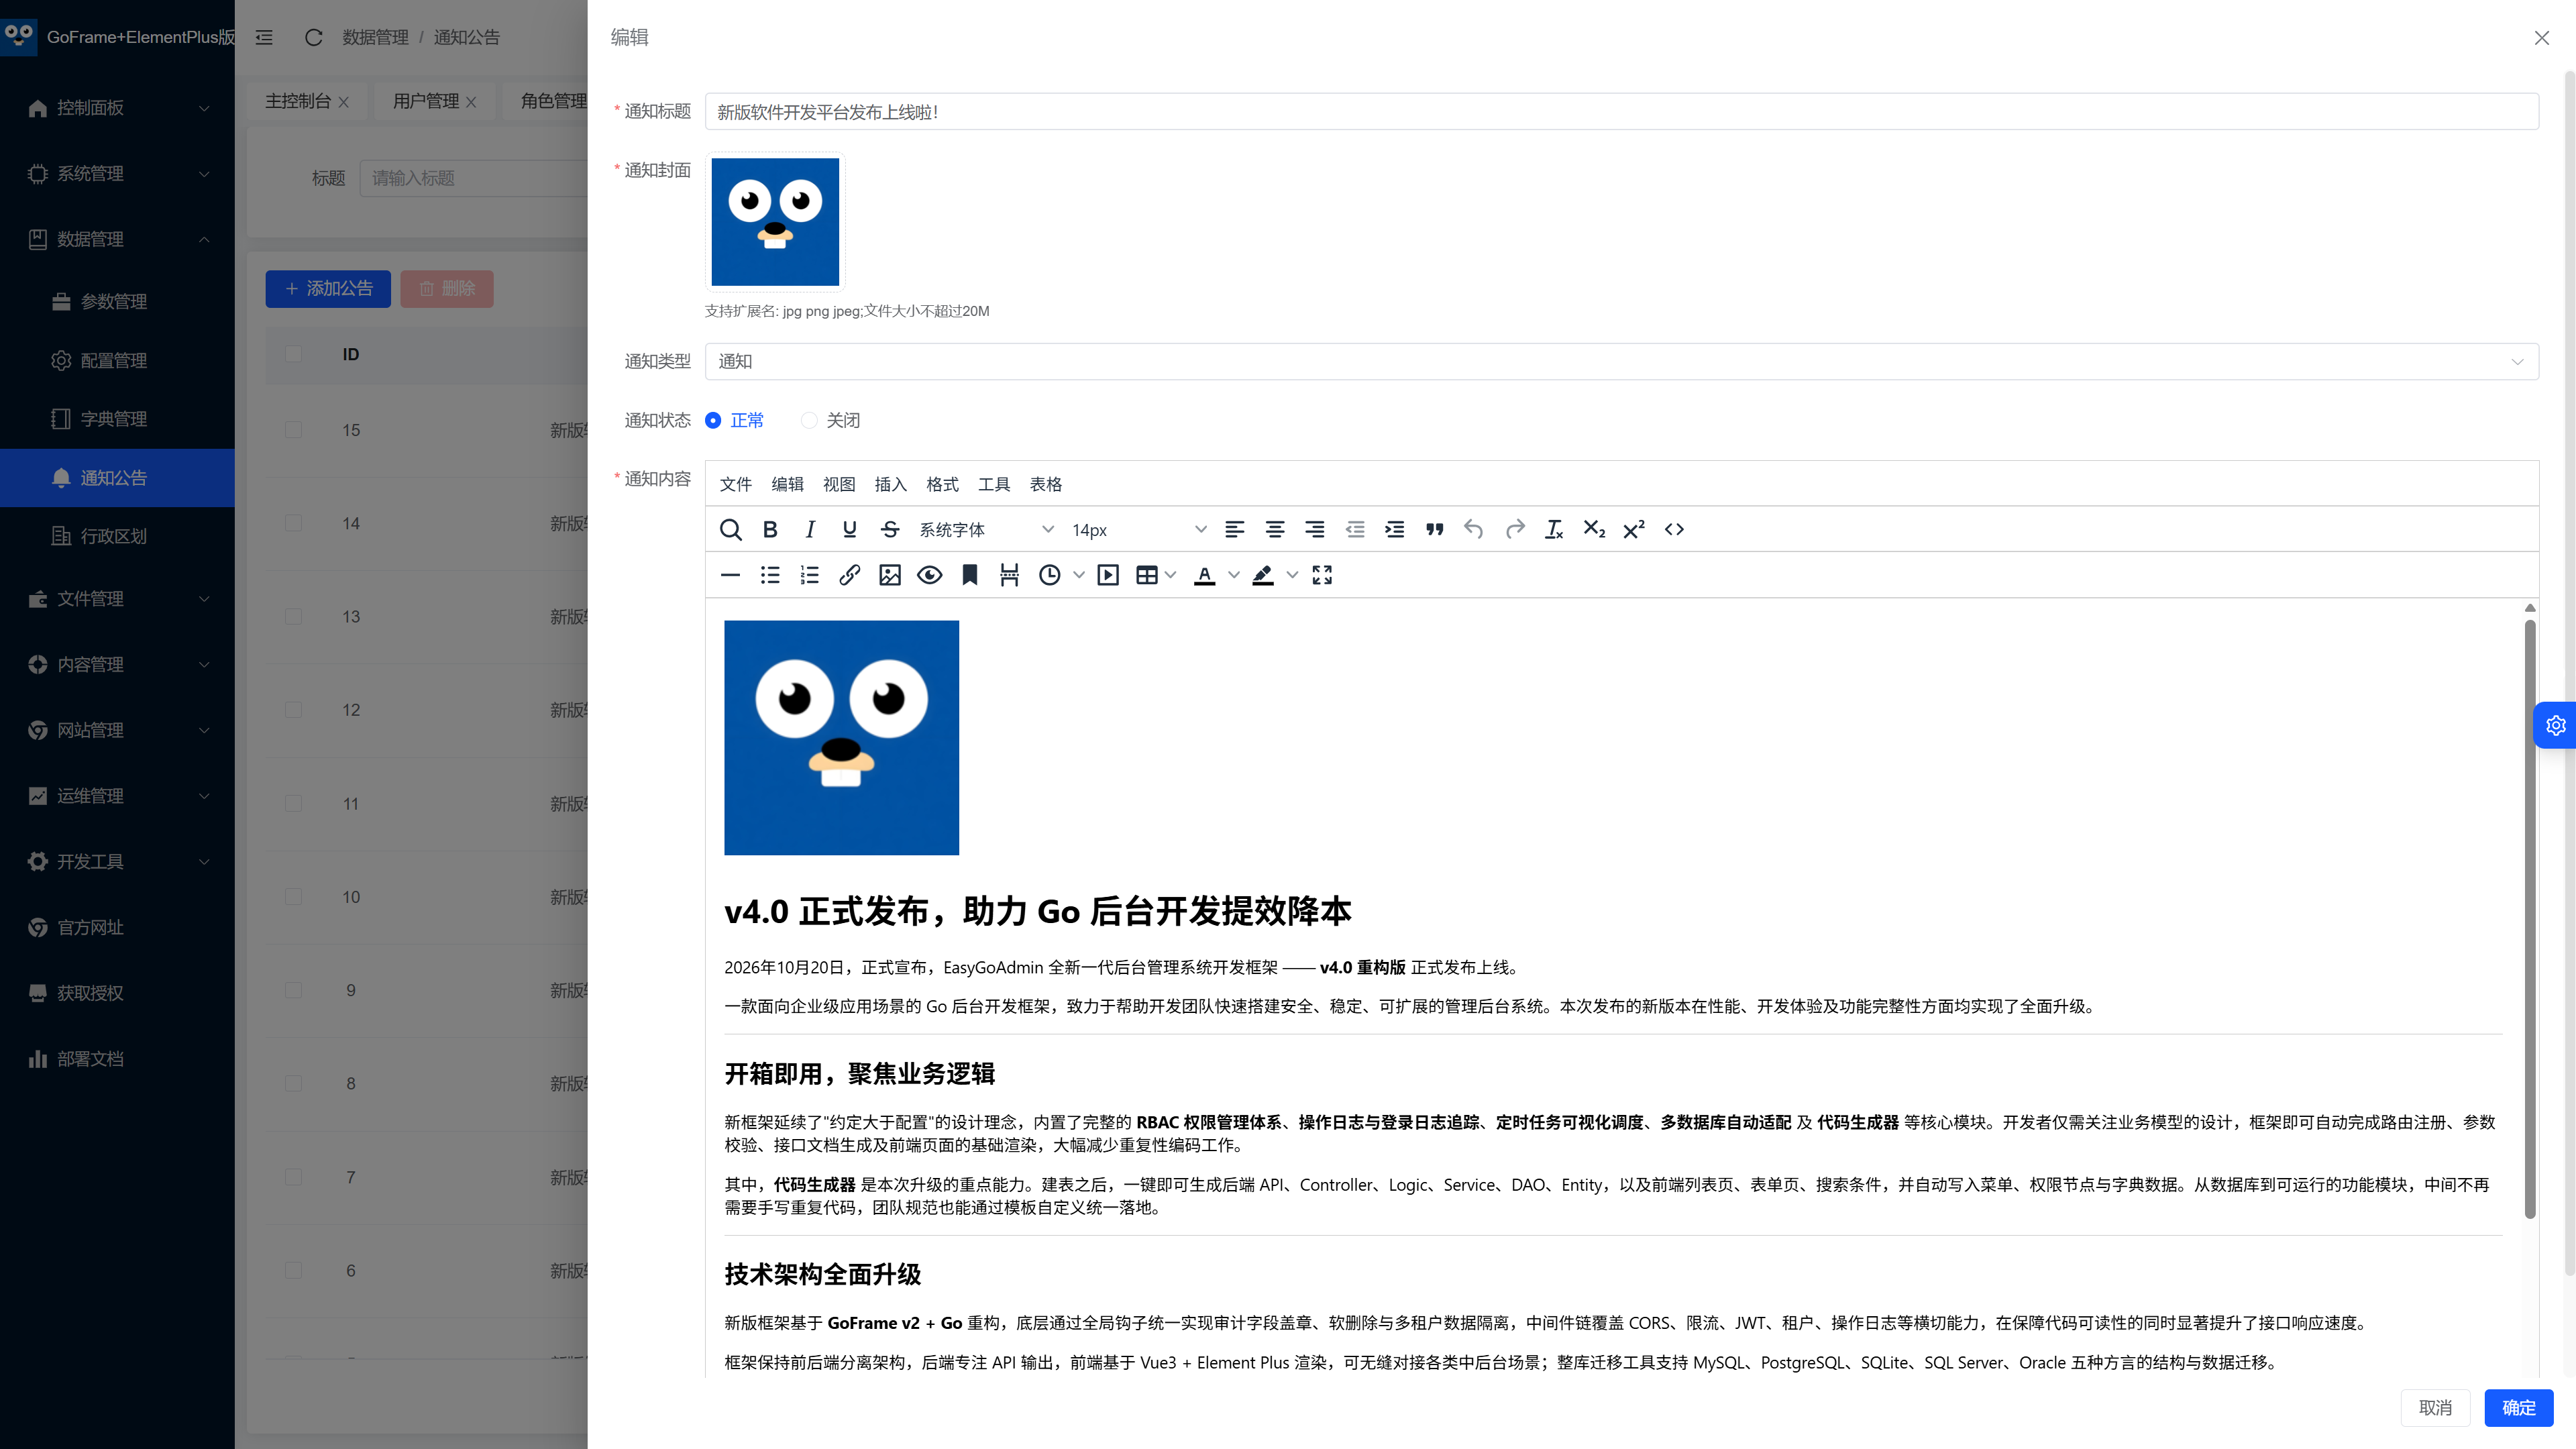Screen dimensions: 2576x1449
Task: Insert a blockquote in the editor
Action: (x=1435, y=530)
